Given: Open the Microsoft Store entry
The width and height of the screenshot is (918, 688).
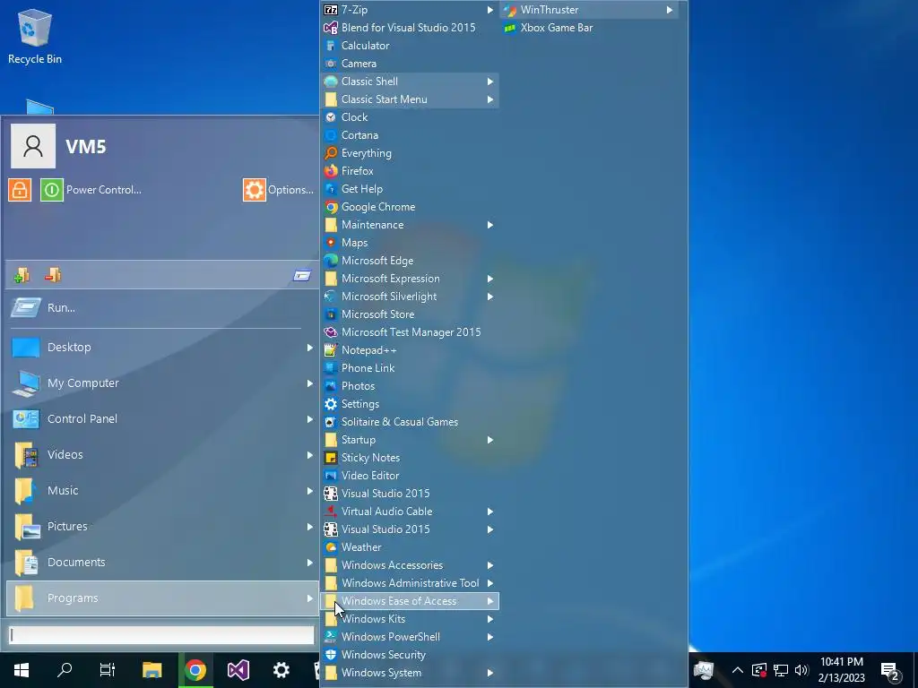Looking at the screenshot, I should (409, 314).
